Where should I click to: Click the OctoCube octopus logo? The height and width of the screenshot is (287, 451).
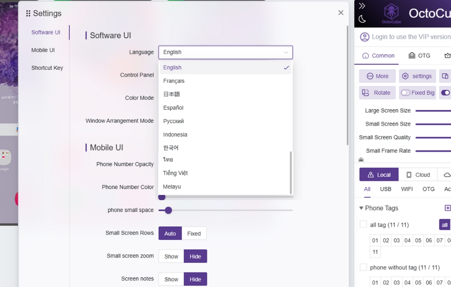391,13
